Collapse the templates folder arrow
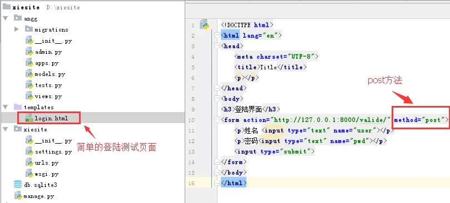450x203 pixels. pyautogui.click(x=5, y=107)
